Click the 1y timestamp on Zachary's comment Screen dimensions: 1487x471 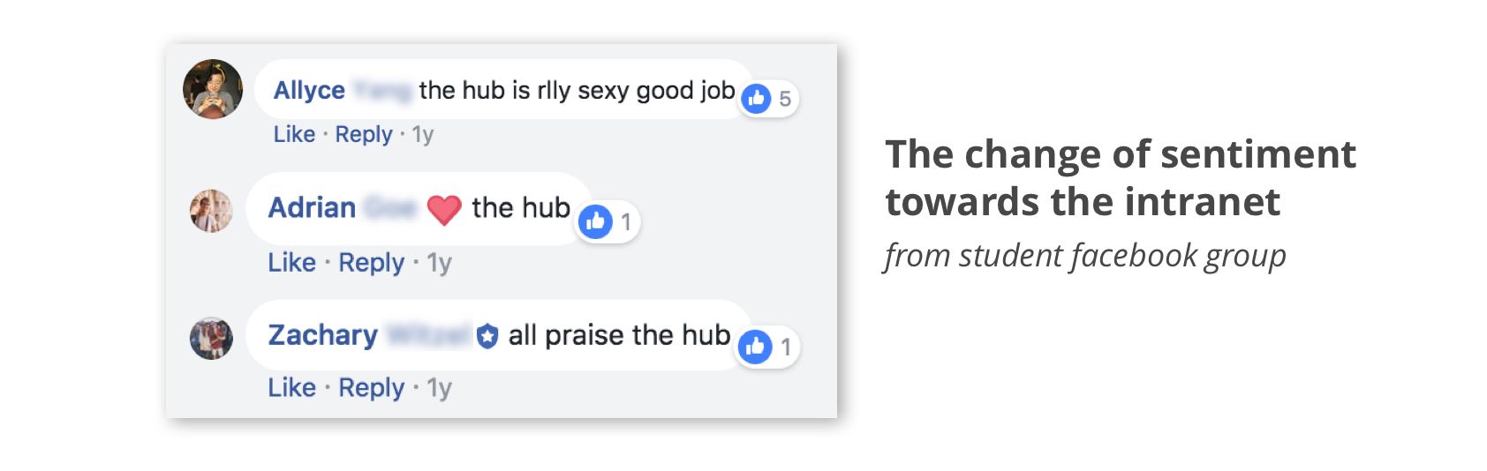(x=440, y=388)
